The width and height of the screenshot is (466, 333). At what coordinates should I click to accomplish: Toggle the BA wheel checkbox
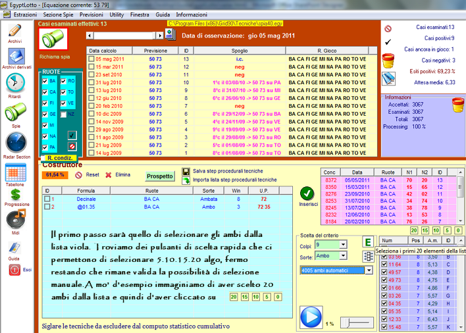(x=45, y=81)
